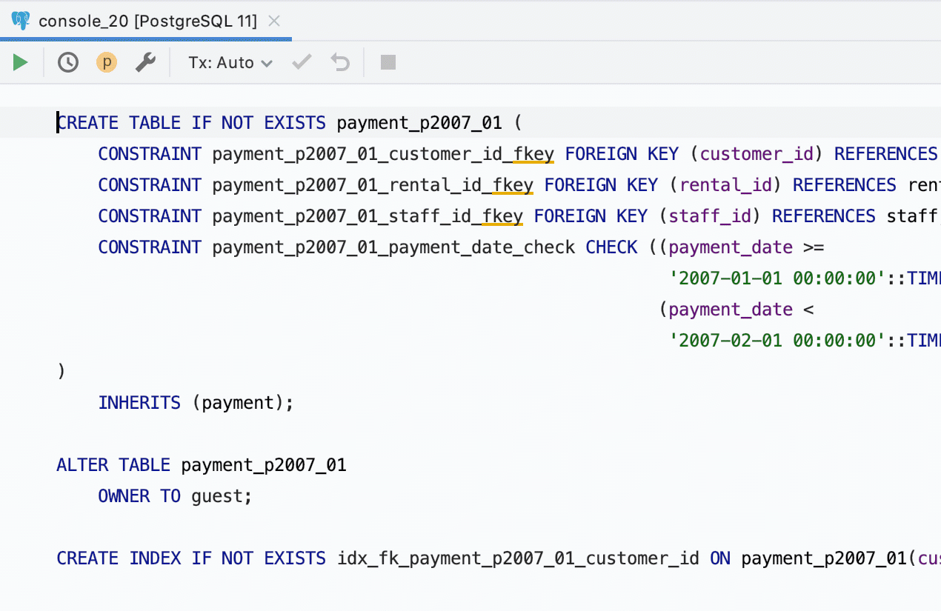
Task: Select the console_20 [PostgreSQL 11] tab
Action: 147,21
